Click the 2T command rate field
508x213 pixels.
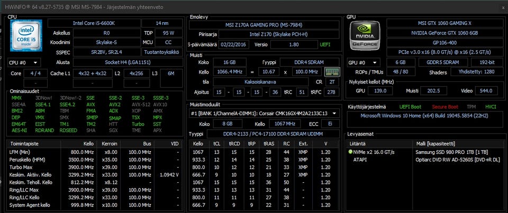click(x=332, y=81)
